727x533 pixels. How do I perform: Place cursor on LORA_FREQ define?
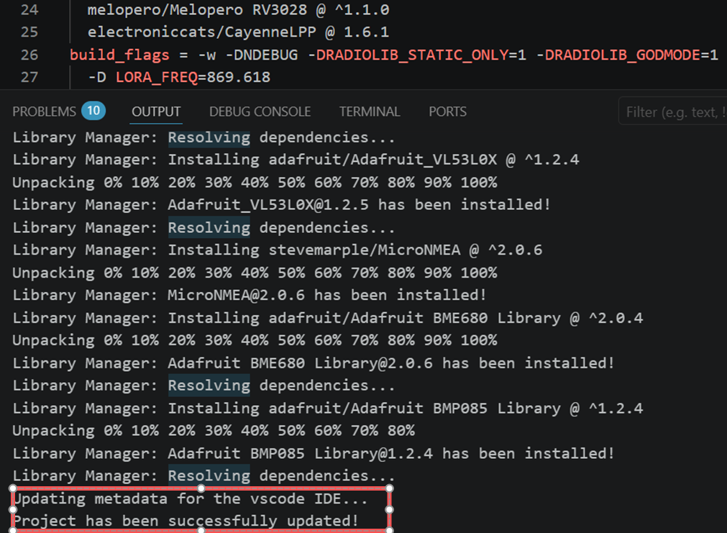pyautogui.click(x=160, y=76)
